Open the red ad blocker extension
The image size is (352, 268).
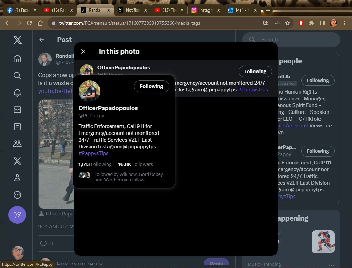(x=301, y=23)
